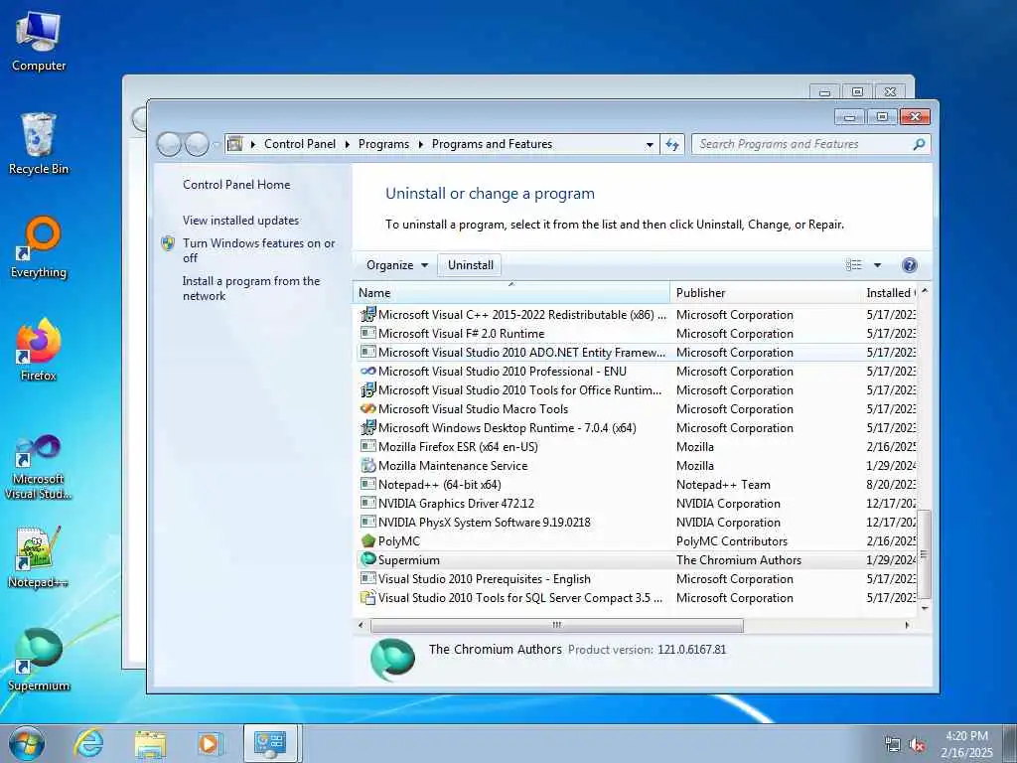1017x763 pixels.
Task: Click the taskbar clock showing 4:20 PM
Action: click(x=966, y=744)
